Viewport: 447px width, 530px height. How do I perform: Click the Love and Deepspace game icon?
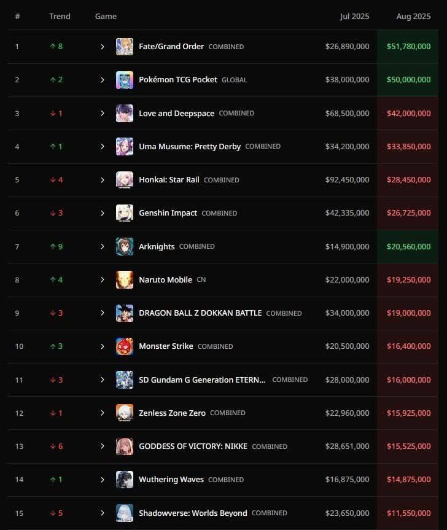pos(125,113)
